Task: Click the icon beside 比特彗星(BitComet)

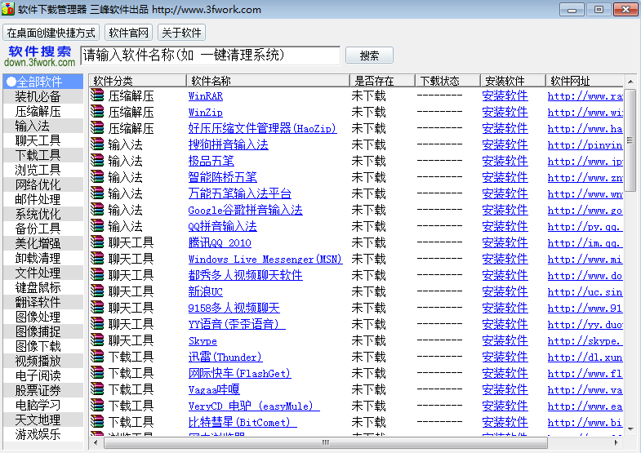Action: 97,422
